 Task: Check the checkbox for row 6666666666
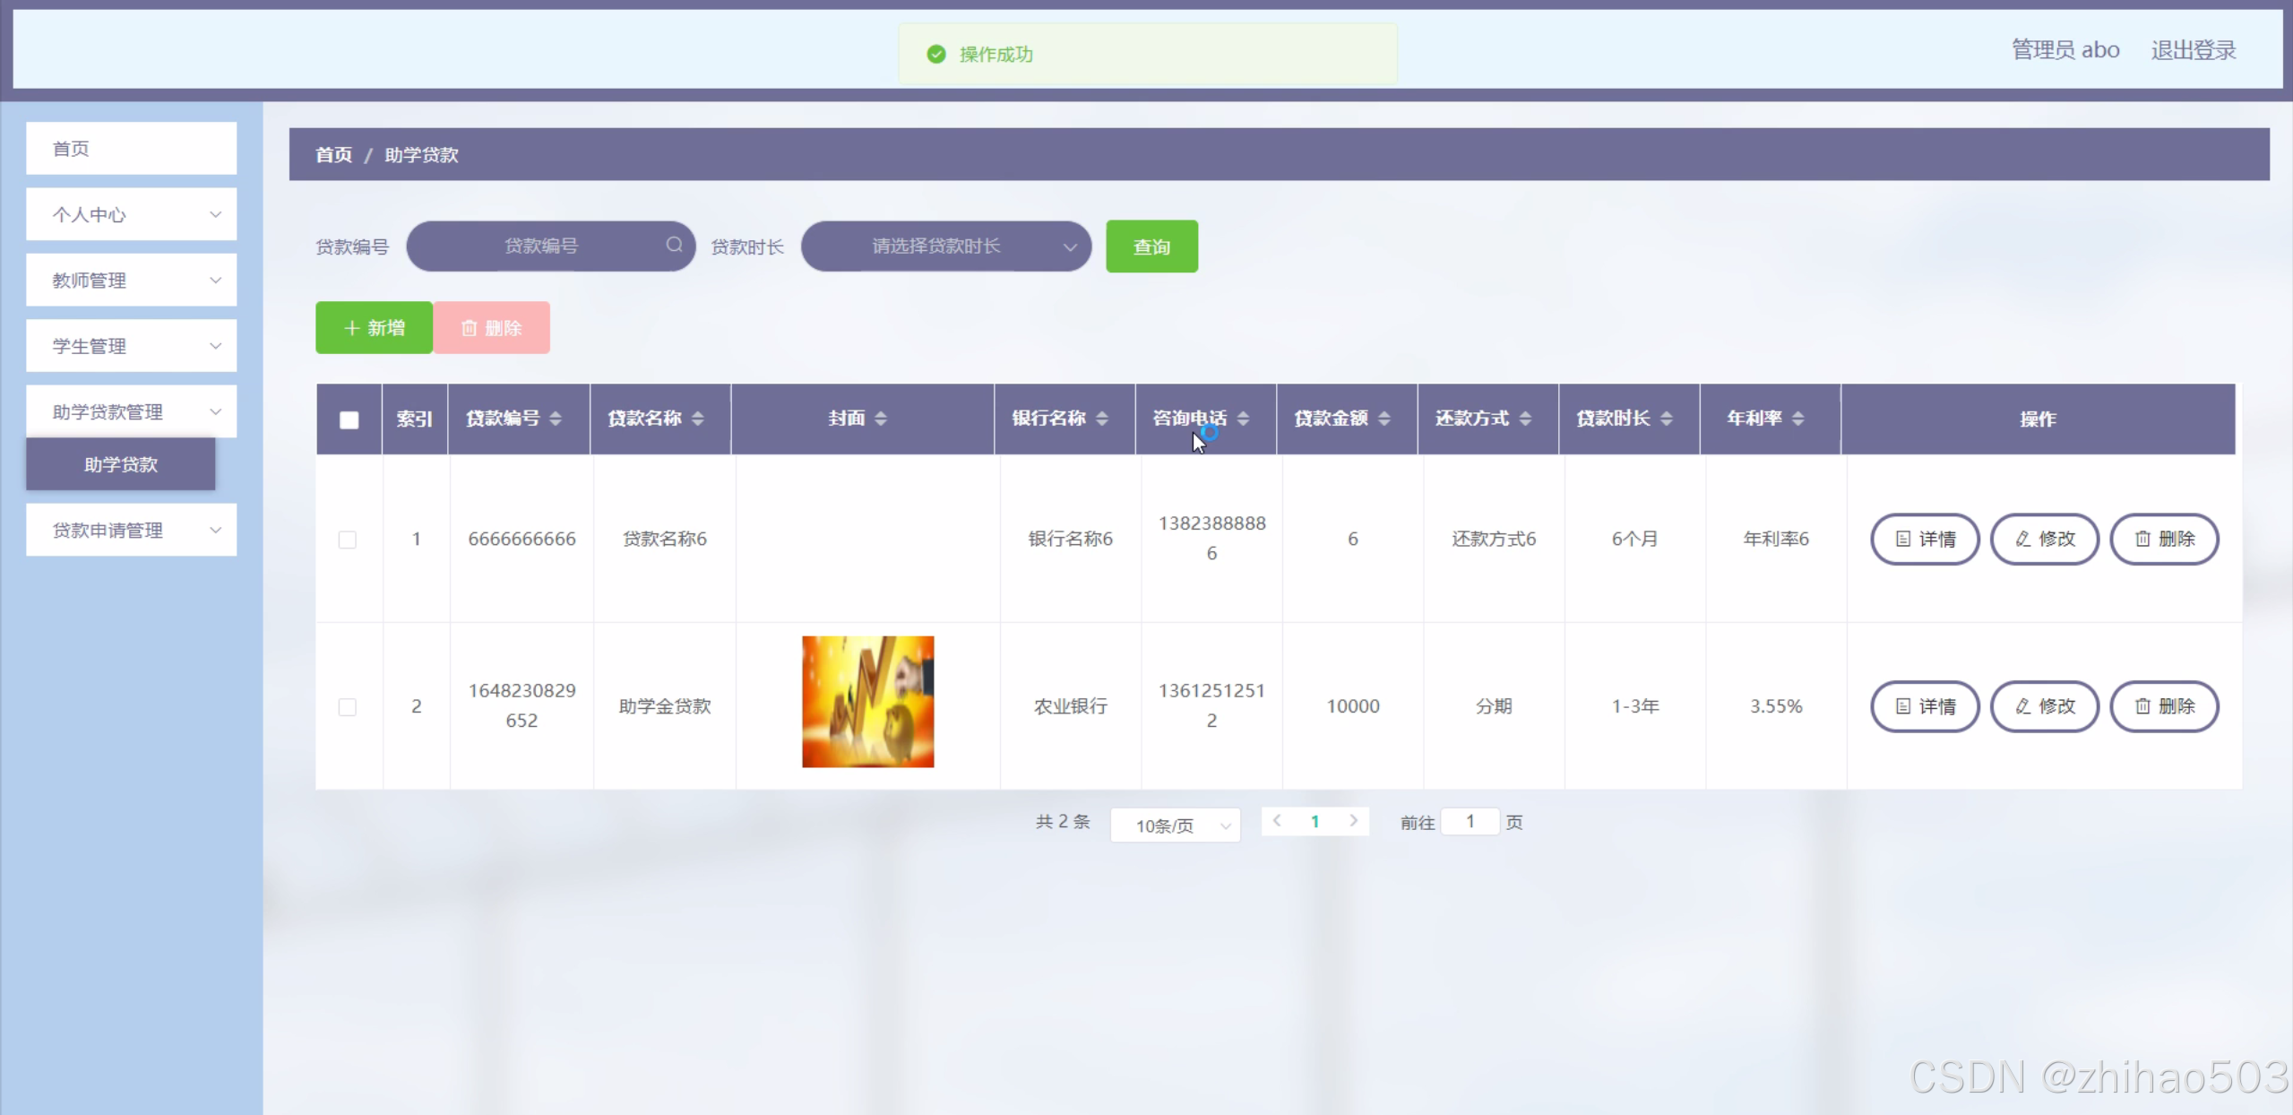(x=348, y=540)
